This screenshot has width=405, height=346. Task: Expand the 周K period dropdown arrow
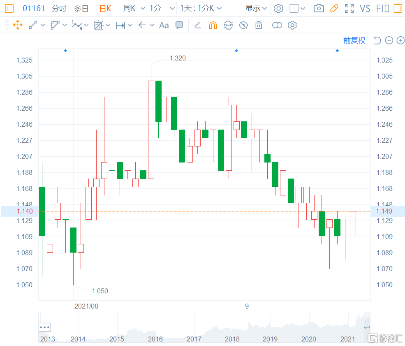click(x=143, y=9)
